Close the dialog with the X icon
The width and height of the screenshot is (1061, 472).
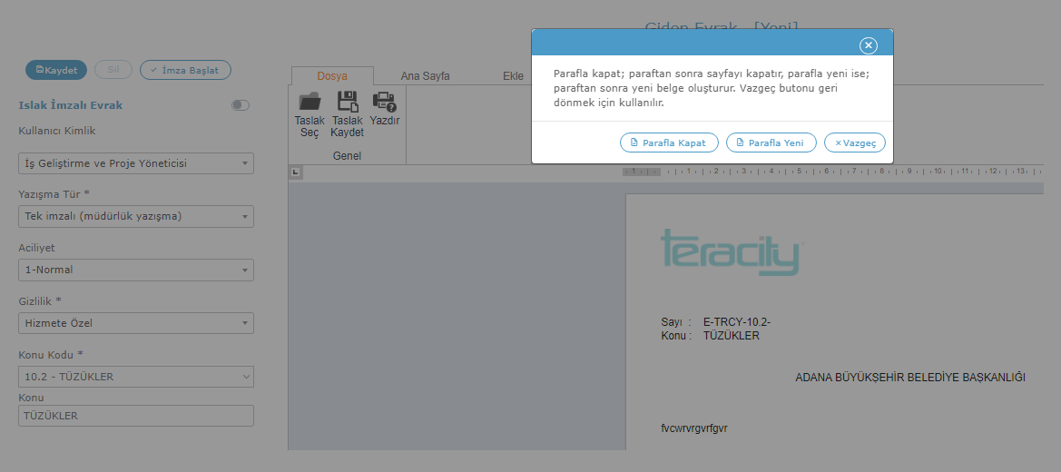point(869,45)
